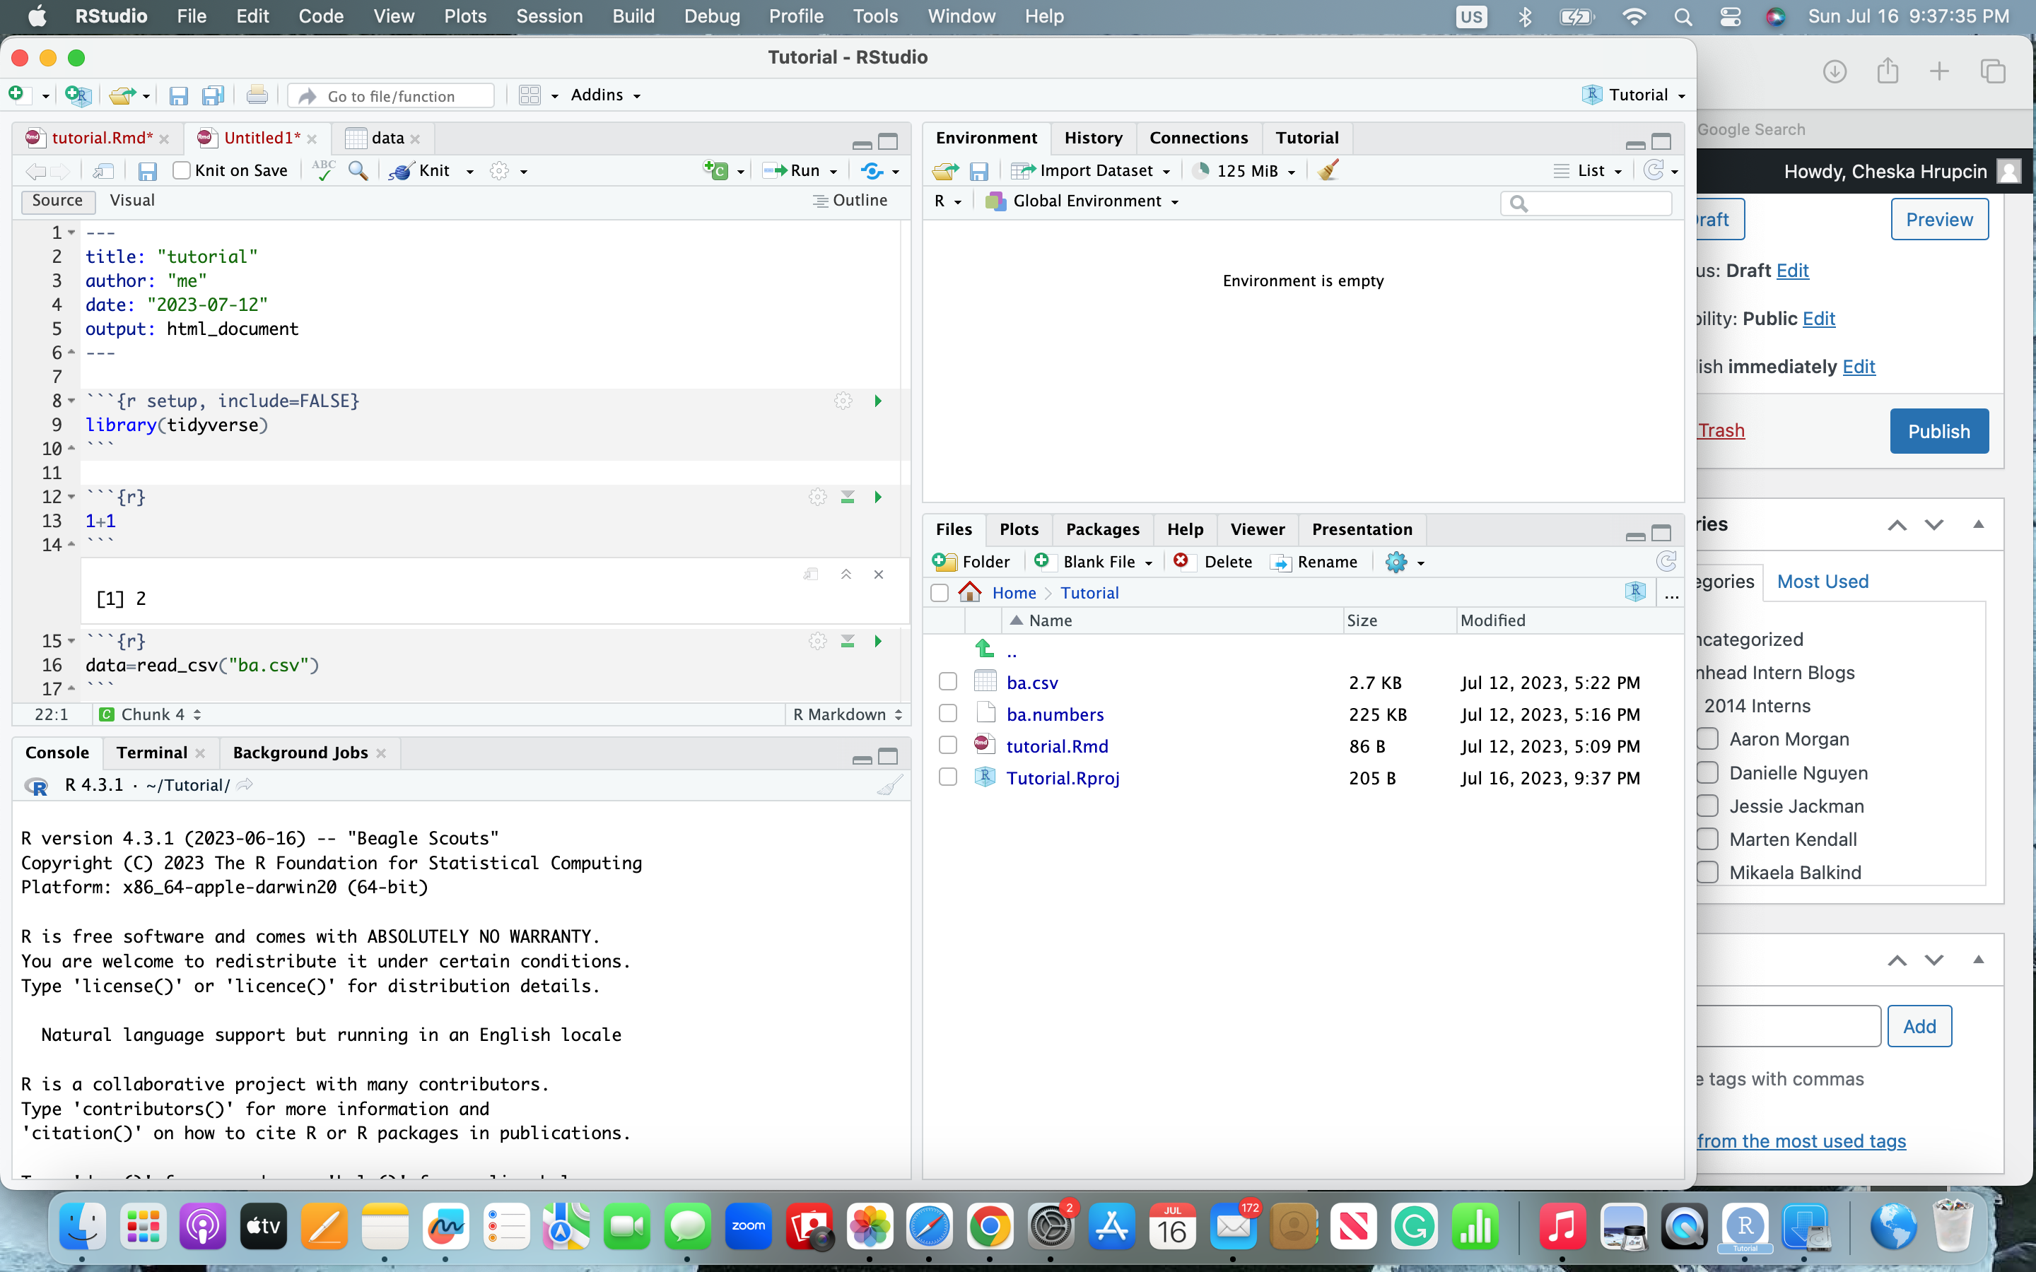The width and height of the screenshot is (2036, 1272).
Task: Refresh the Environment pane
Action: pos(1654,170)
